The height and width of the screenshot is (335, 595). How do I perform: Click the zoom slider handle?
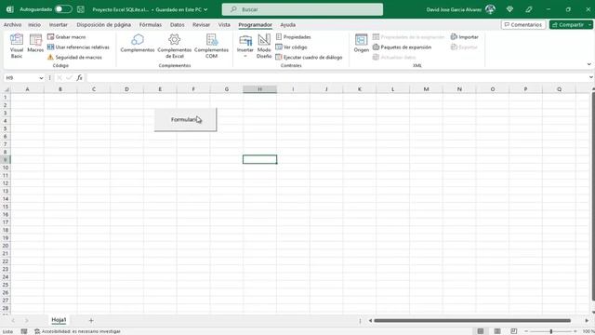[x=551, y=331]
